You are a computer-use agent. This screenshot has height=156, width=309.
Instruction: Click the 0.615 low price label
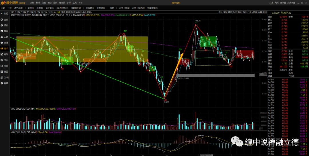[x=167, y=102]
